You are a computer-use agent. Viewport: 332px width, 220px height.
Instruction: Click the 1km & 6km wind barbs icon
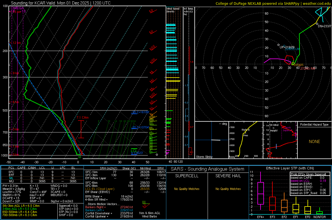pos(146,205)
